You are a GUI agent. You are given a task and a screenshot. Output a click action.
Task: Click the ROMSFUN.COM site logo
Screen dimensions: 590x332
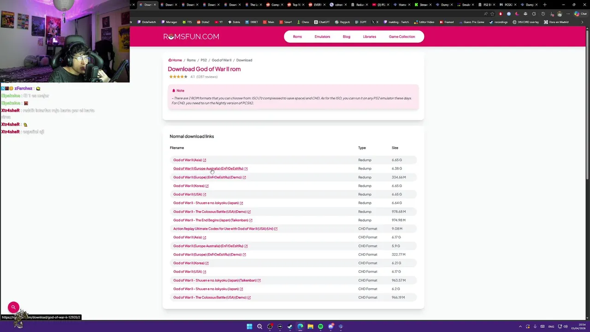pyautogui.click(x=191, y=36)
